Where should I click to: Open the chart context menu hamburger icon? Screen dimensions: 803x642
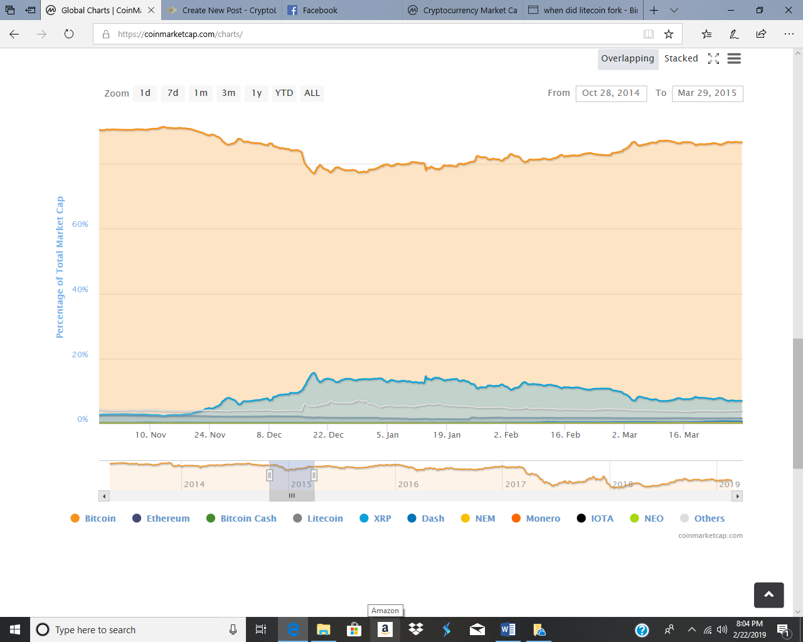(x=734, y=58)
